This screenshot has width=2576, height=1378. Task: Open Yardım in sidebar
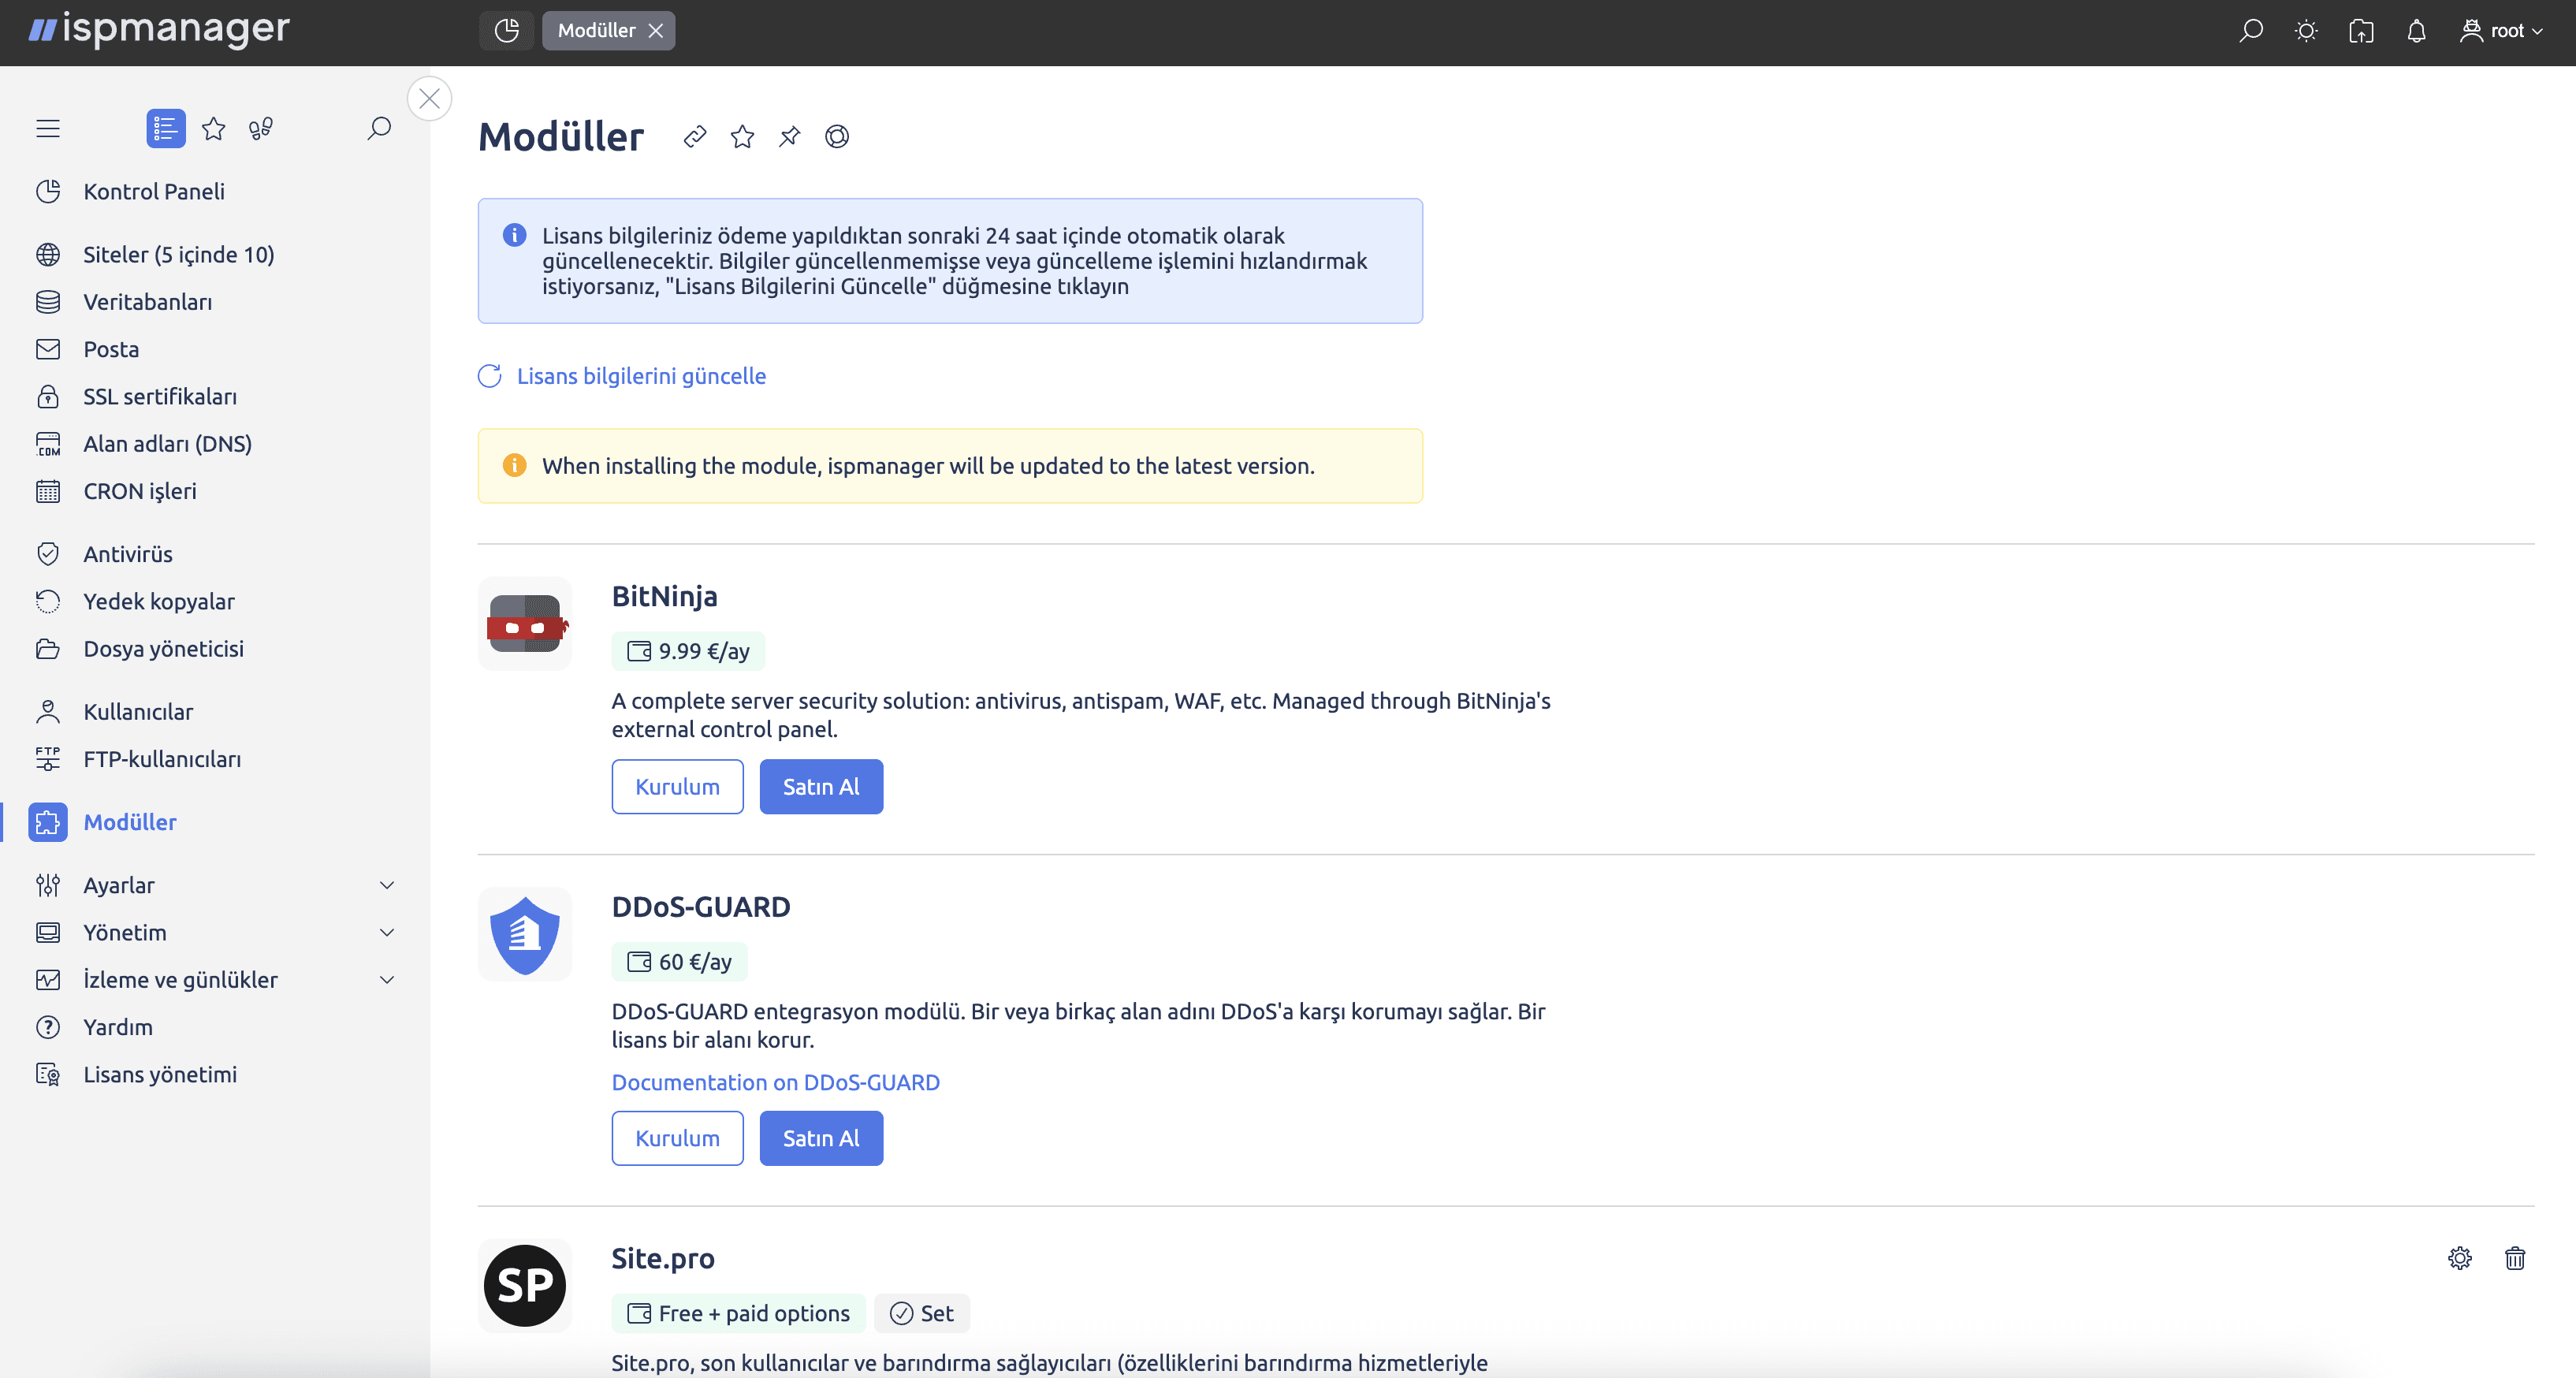(118, 1027)
